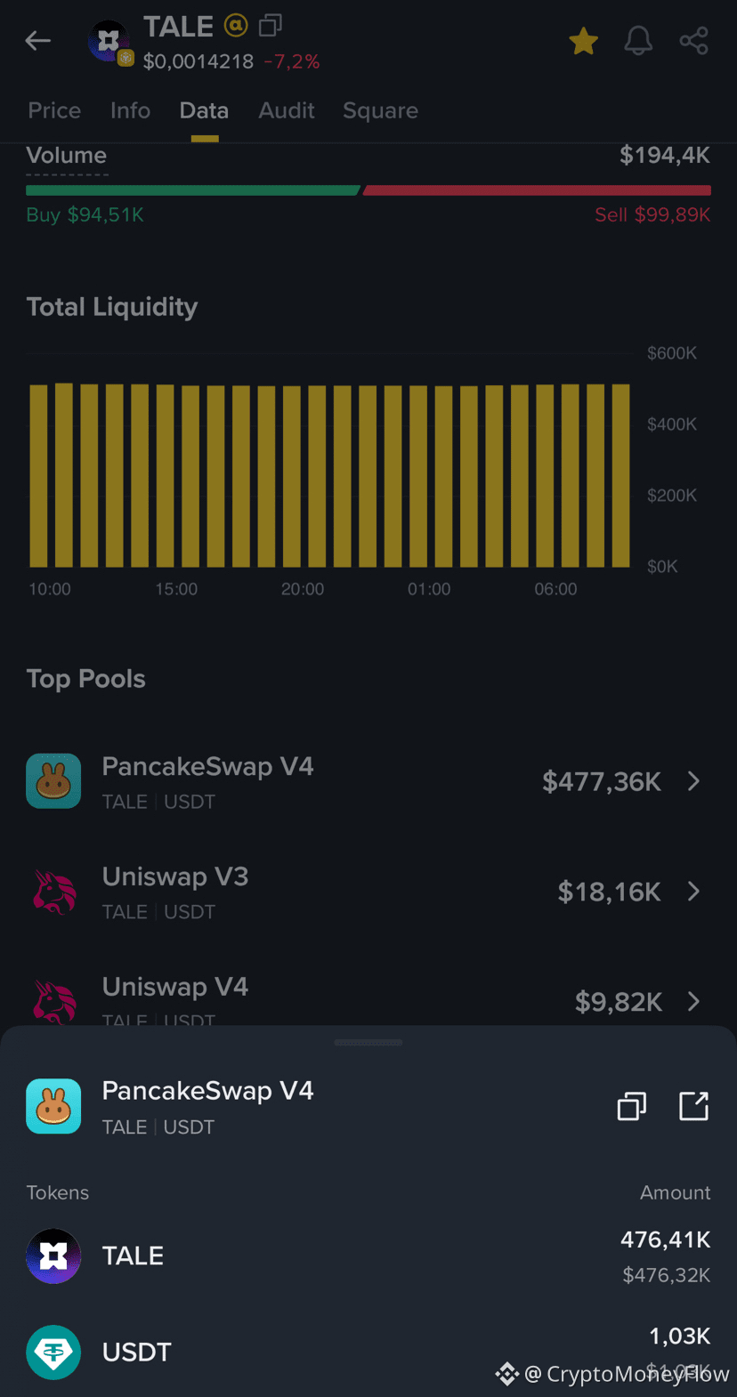The image size is (737, 1397).
Task: Tap the last bar in Total Liquidity chart
Action: (x=620, y=475)
